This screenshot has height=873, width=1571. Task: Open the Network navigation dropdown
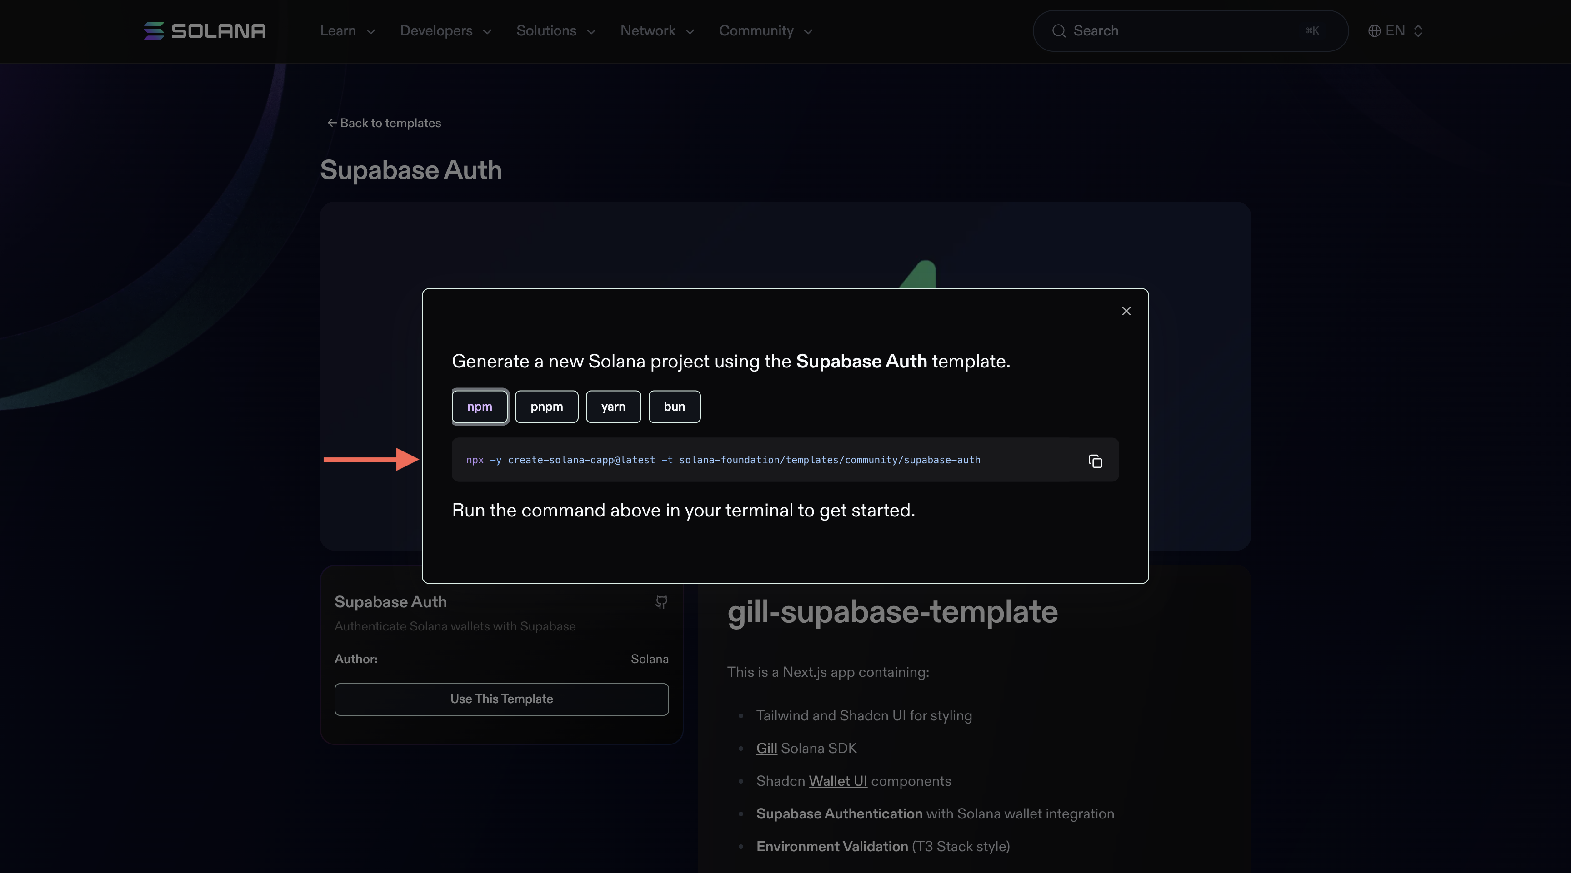[x=657, y=31]
